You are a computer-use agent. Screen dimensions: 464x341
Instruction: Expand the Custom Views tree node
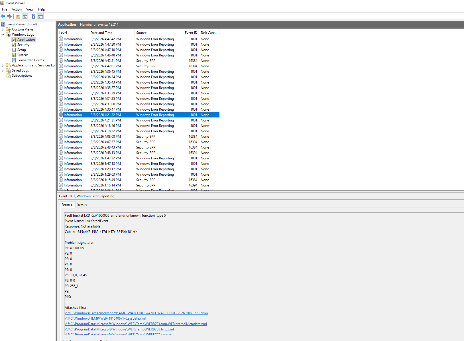[x=3, y=29]
